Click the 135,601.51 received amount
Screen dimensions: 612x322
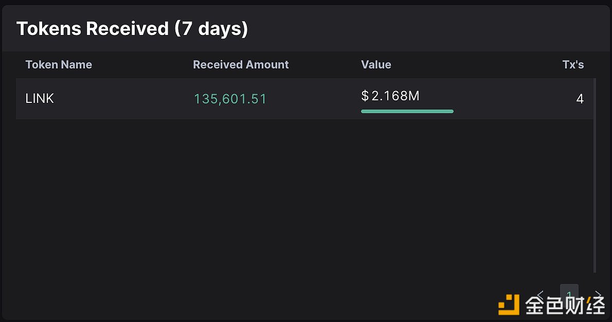click(x=230, y=99)
